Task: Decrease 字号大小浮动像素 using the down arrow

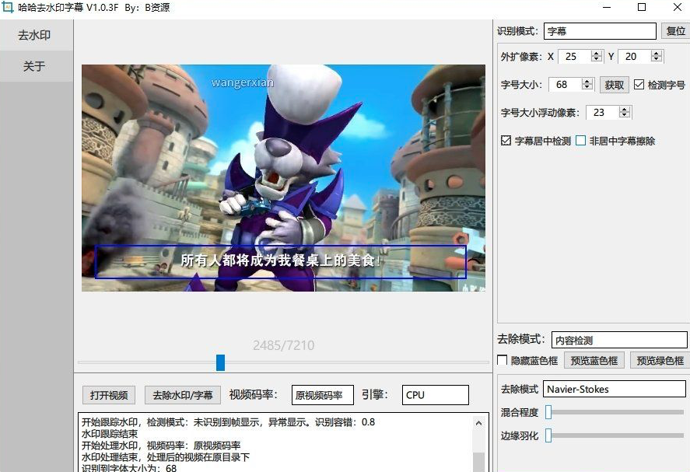Action: coord(625,116)
